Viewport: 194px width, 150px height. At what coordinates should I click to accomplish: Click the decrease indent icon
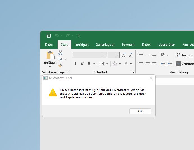[163, 64]
